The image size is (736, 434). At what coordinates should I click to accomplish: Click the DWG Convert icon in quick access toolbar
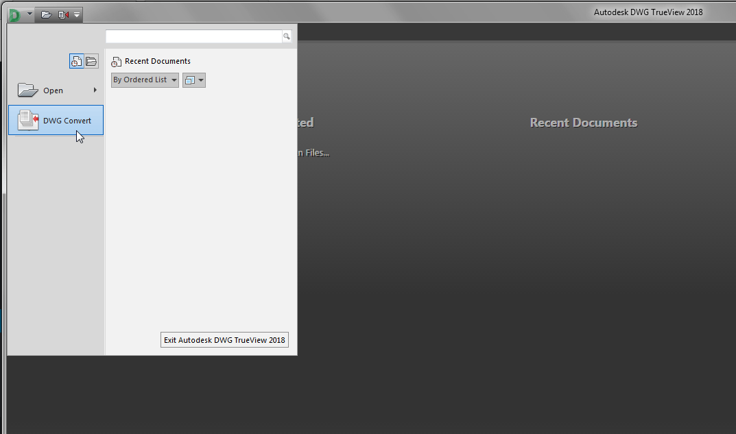click(x=63, y=15)
